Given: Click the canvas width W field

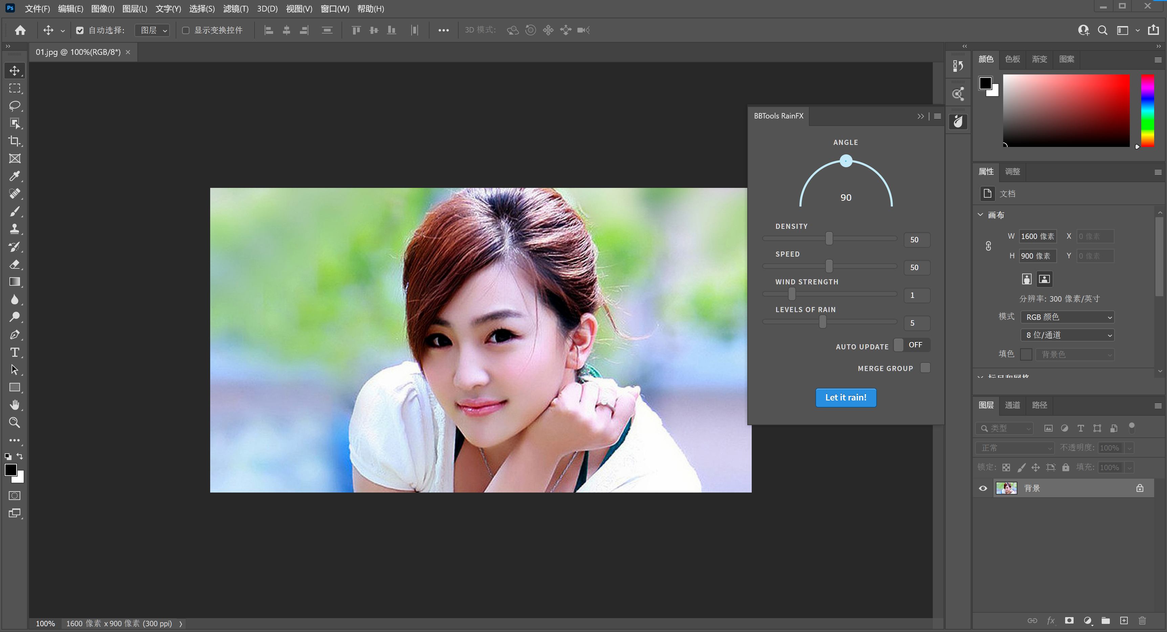Looking at the screenshot, I should [1037, 237].
